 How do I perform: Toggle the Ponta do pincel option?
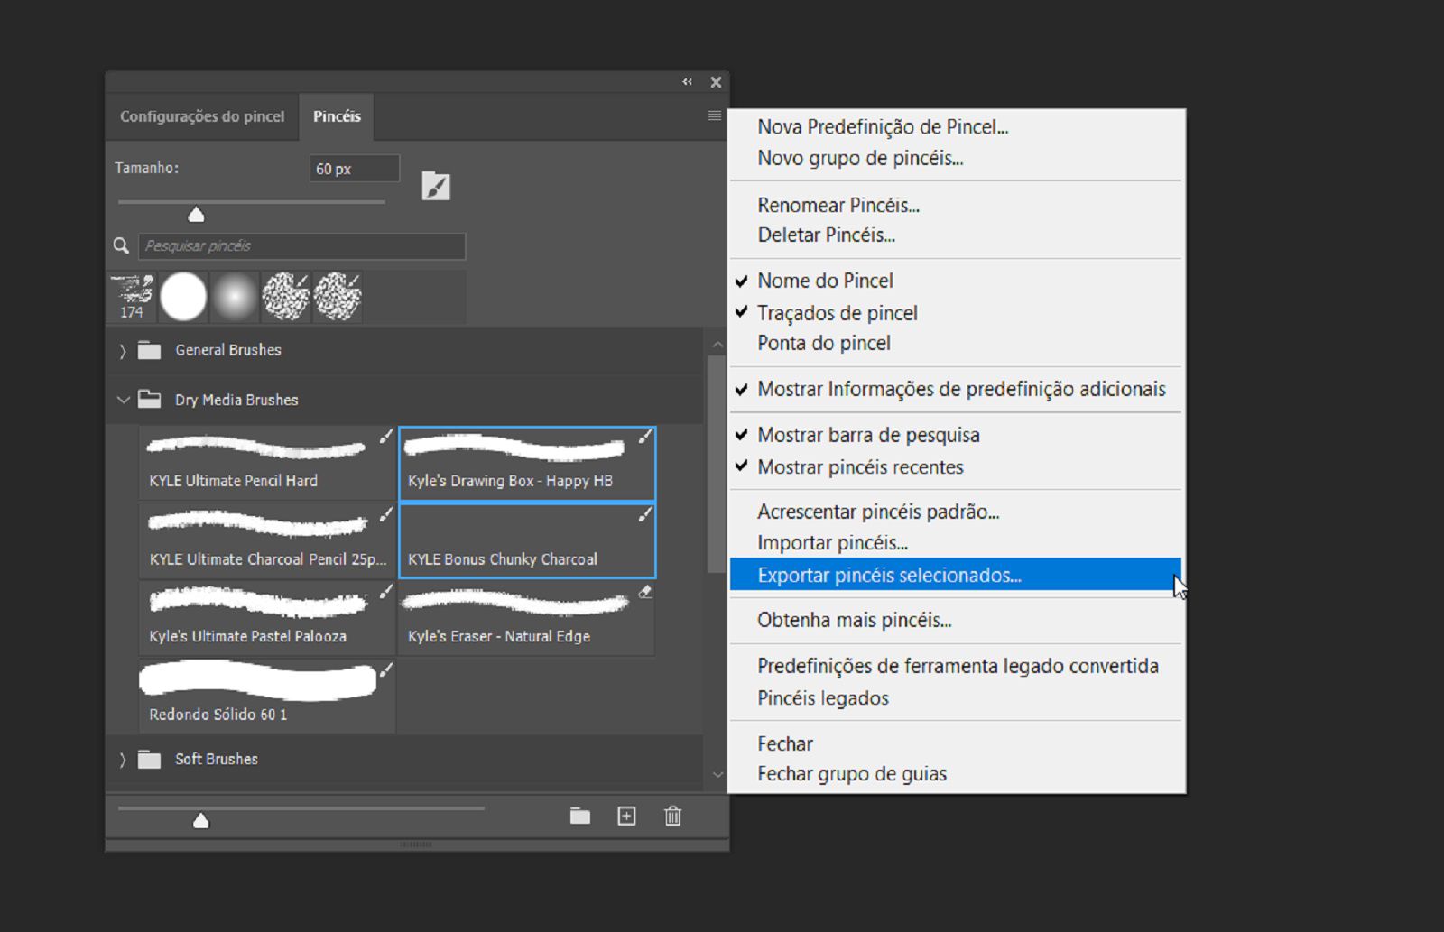pyautogui.click(x=823, y=343)
